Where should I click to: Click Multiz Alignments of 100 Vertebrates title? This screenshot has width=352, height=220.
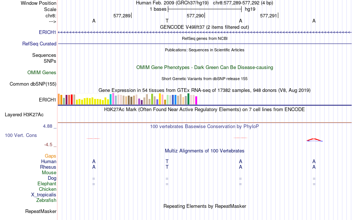tap(205, 151)
